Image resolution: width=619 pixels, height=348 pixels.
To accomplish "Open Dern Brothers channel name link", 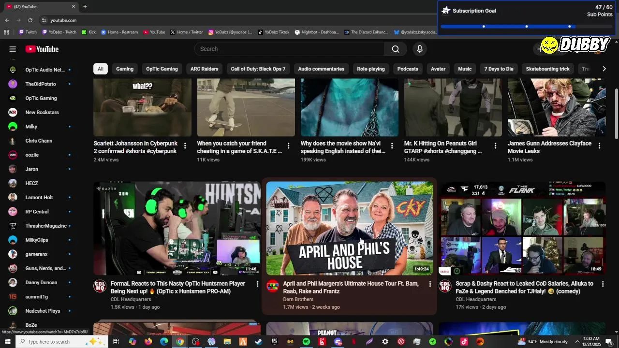I will 298,299.
